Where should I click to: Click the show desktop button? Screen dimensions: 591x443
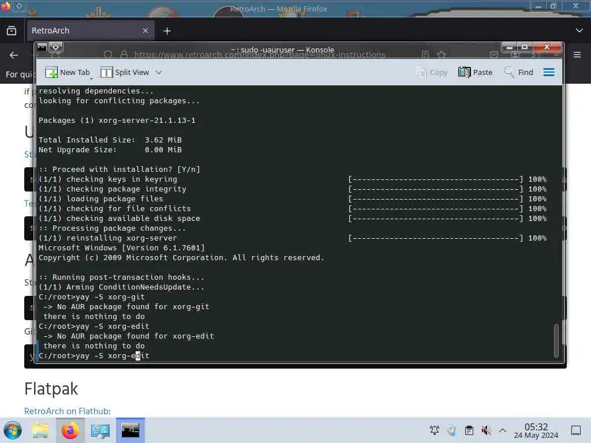[x=576, y=430]
